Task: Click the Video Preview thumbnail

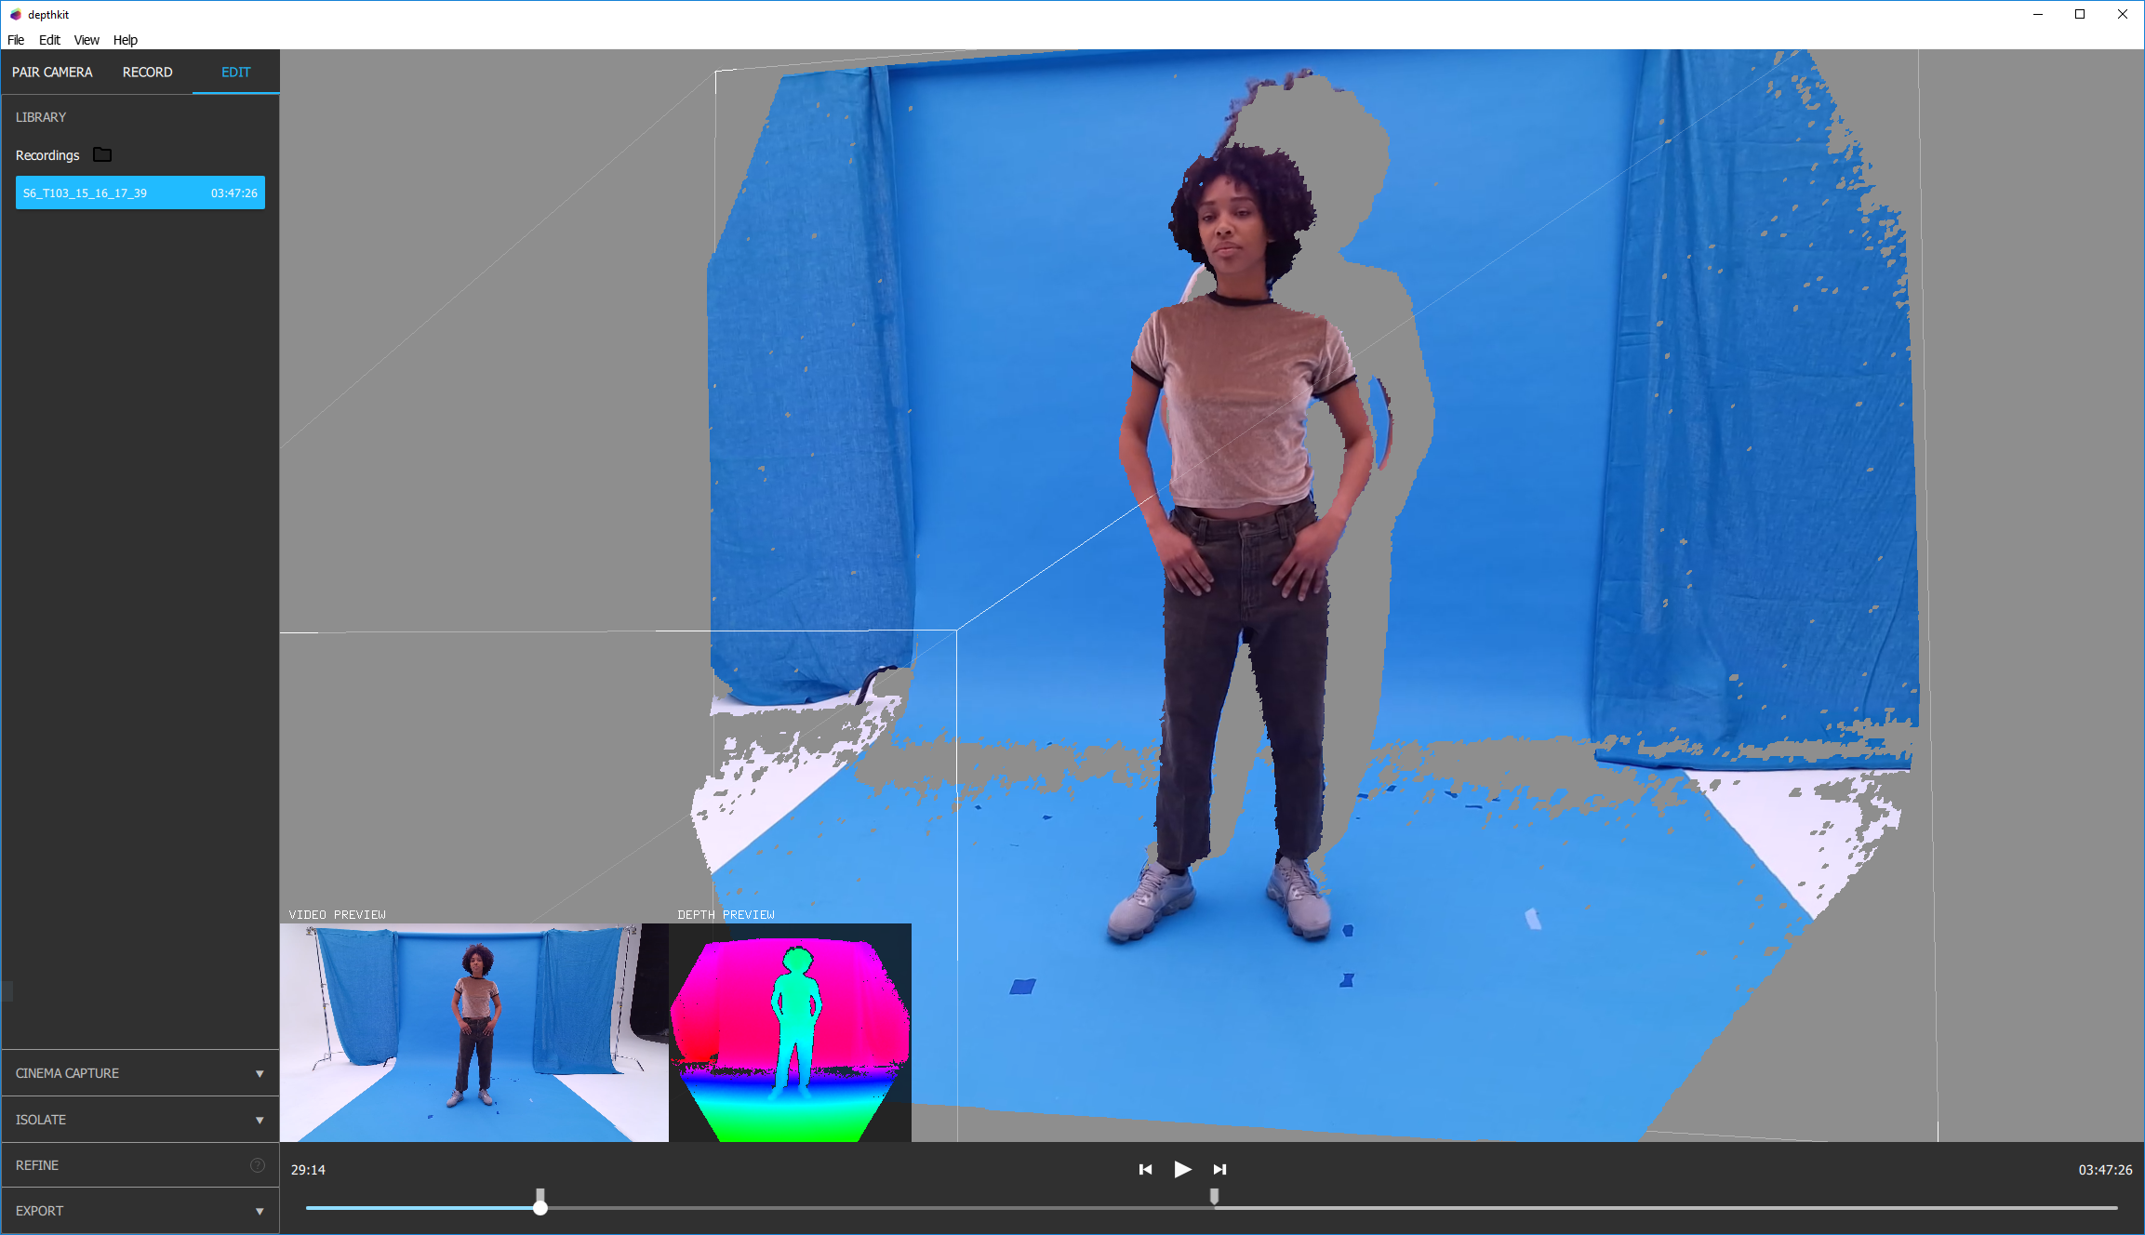Action: (473, 1032)
